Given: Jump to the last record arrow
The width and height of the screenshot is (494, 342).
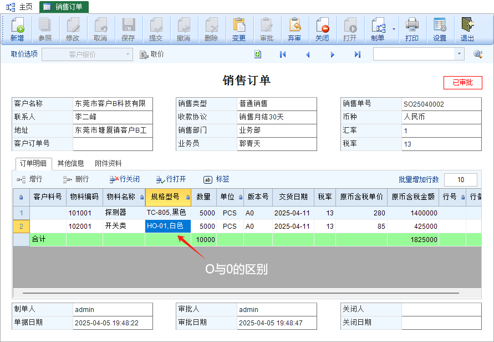Looking at the screenshot, I should click(x=358, y=54).
